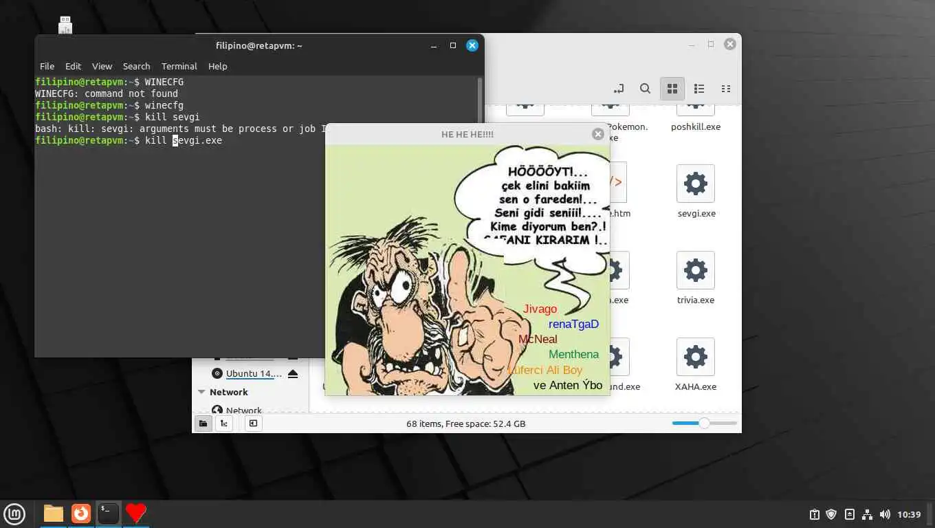Open the terminal Edit menu
This screenshot has width=935, height=528.
(73, 66)
